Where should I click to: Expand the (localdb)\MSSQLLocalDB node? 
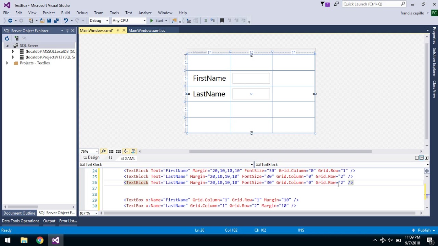[13, 51]
